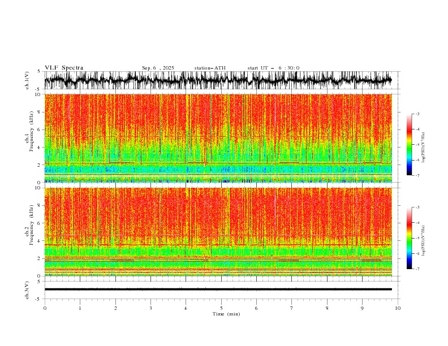Click the time axis tick label '5'
448x346 pixels.
click(x=221, y=308)
